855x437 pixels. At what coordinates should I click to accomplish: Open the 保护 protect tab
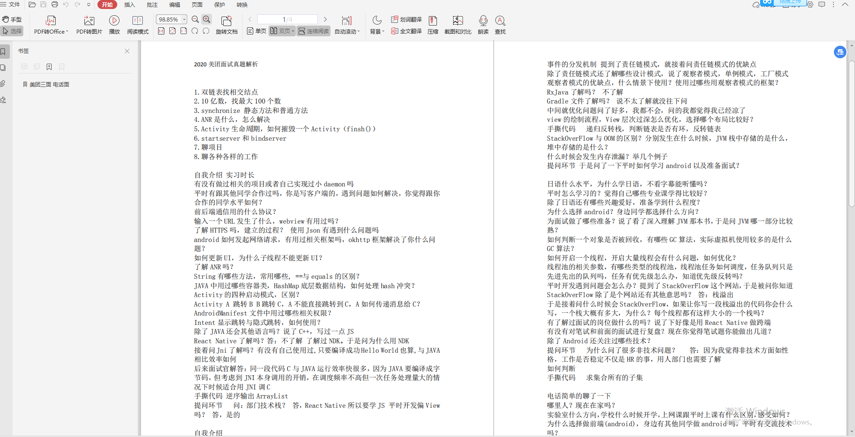[x=220, y=4]
